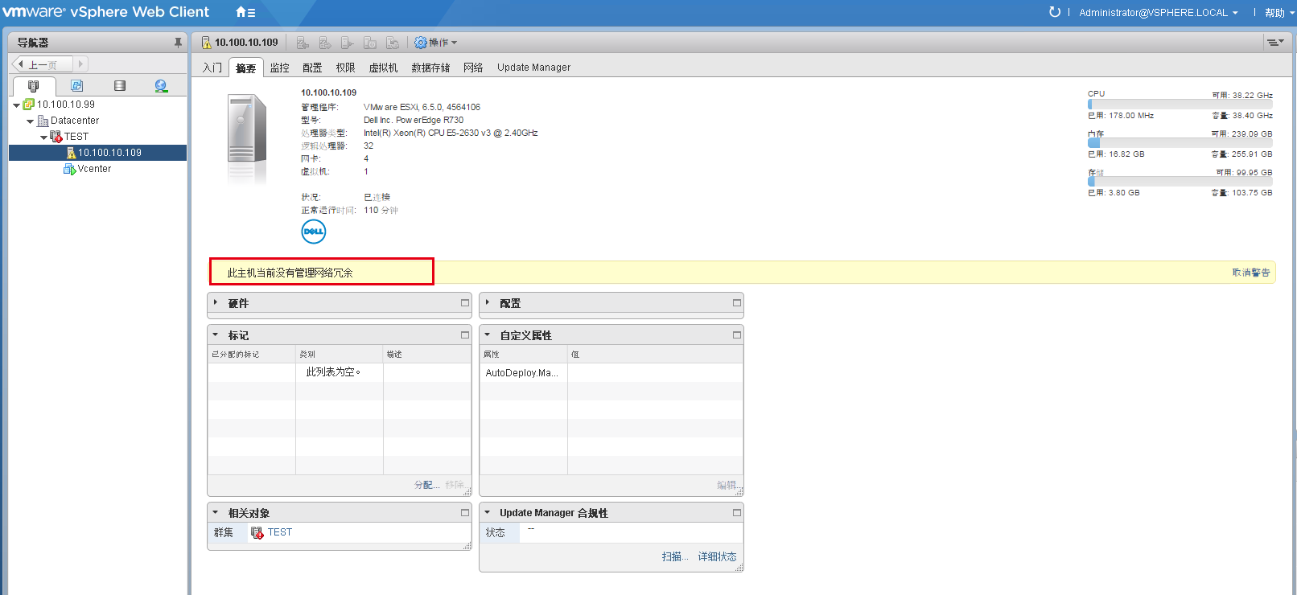
Task: Refresh the vSphere Web Client view
Action: coord(1054,12)
